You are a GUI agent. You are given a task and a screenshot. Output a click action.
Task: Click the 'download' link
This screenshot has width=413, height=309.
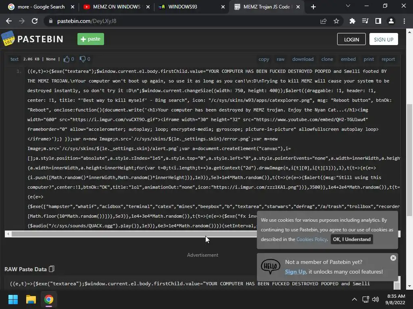click(303, 59)
